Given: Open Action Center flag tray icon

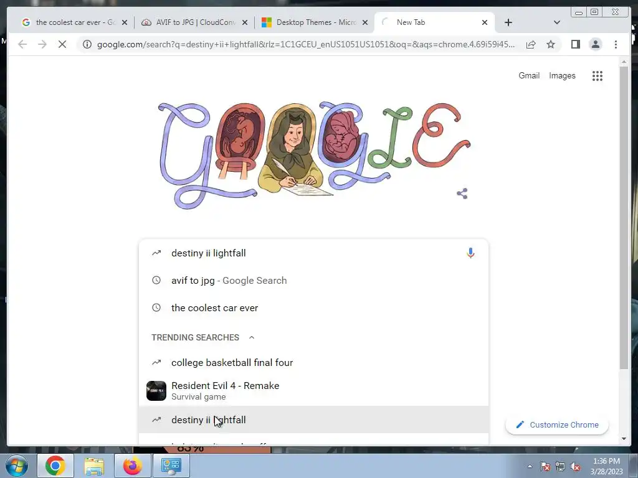Looking at the screenshot, I should [x=545, y=466].
